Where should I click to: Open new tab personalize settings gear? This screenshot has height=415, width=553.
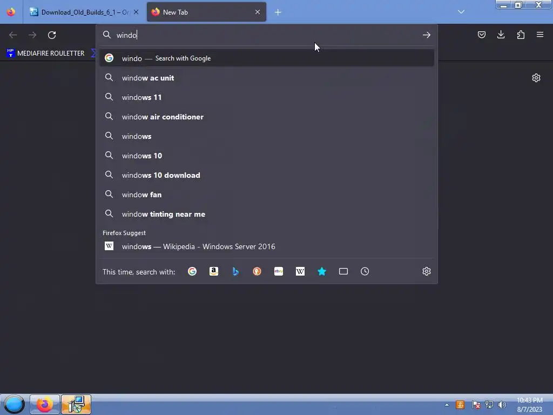click(x=536, y=78)
